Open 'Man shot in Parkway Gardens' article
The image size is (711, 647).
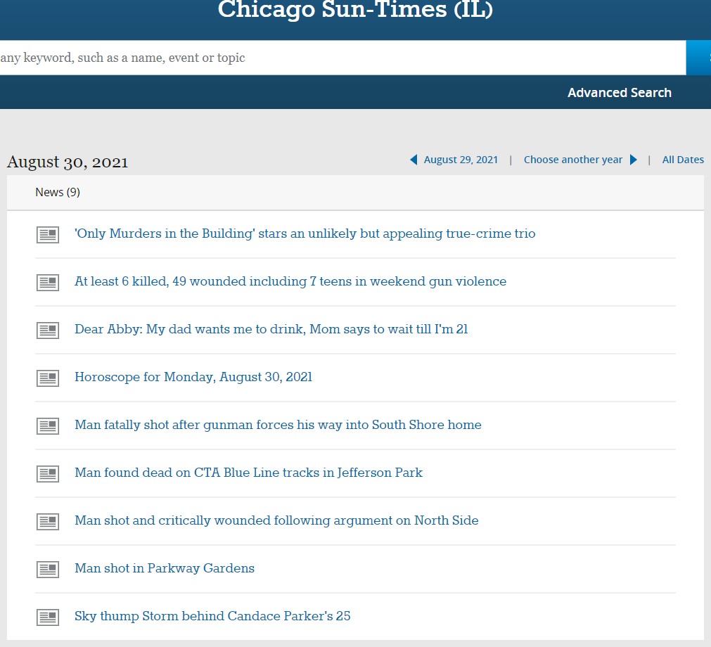click(x=165, y=568)
